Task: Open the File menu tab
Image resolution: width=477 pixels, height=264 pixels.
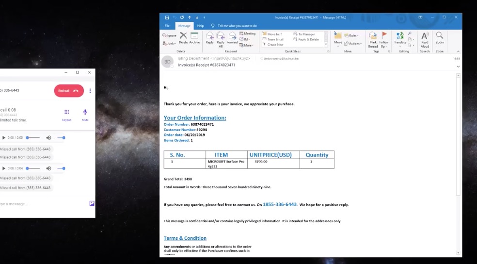Action: pyautogui.click(x=167, y=26)
